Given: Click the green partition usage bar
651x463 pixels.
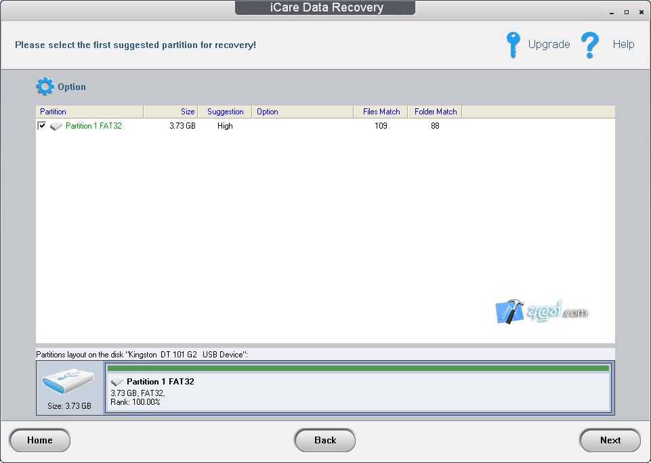Looking at the screenshot, I should pyautogui.click(x=358, y=368).
